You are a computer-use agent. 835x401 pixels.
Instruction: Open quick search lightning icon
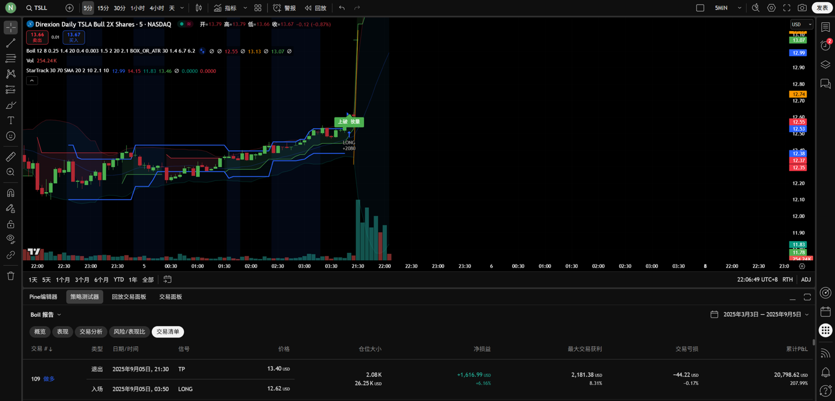click(755, 8)
